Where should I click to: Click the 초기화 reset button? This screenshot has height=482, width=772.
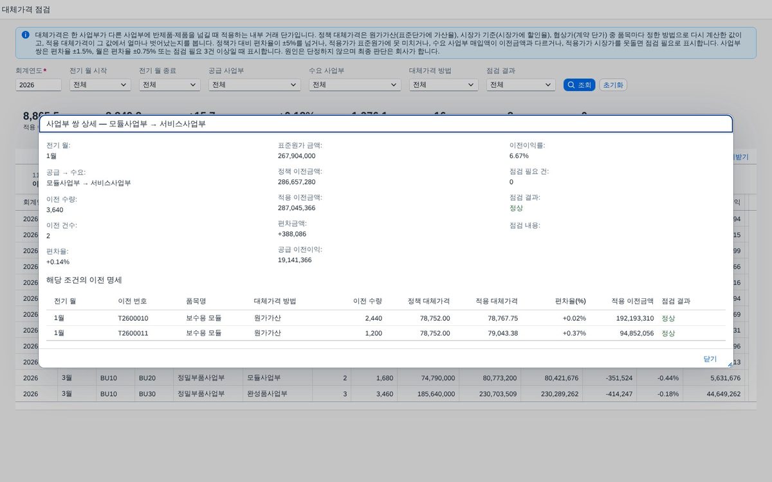click(x=613, y=85)
